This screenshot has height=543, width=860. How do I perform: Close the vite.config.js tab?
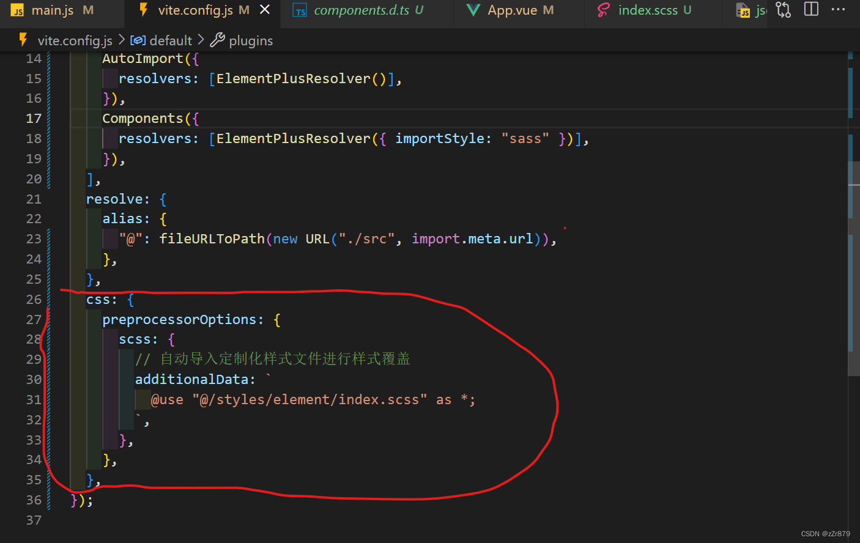265,10
